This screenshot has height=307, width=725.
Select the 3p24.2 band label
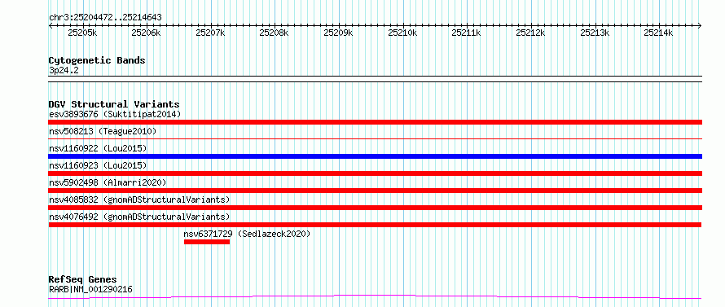point(64,71)
